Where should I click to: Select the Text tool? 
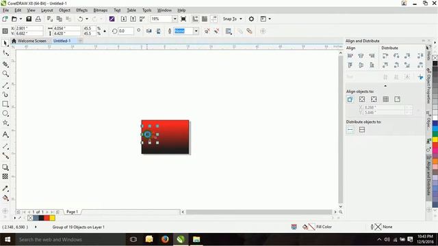5,135
